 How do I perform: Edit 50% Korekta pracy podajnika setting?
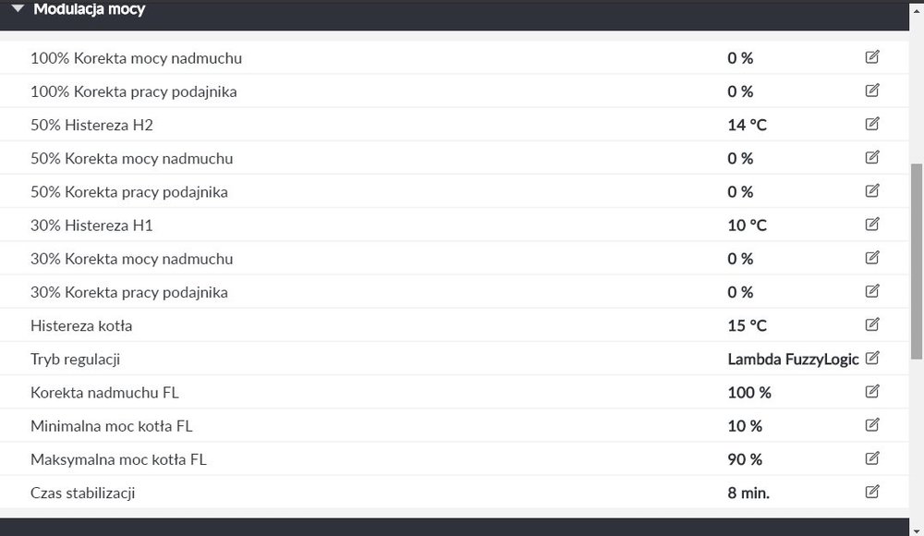(x=872, y=191)
